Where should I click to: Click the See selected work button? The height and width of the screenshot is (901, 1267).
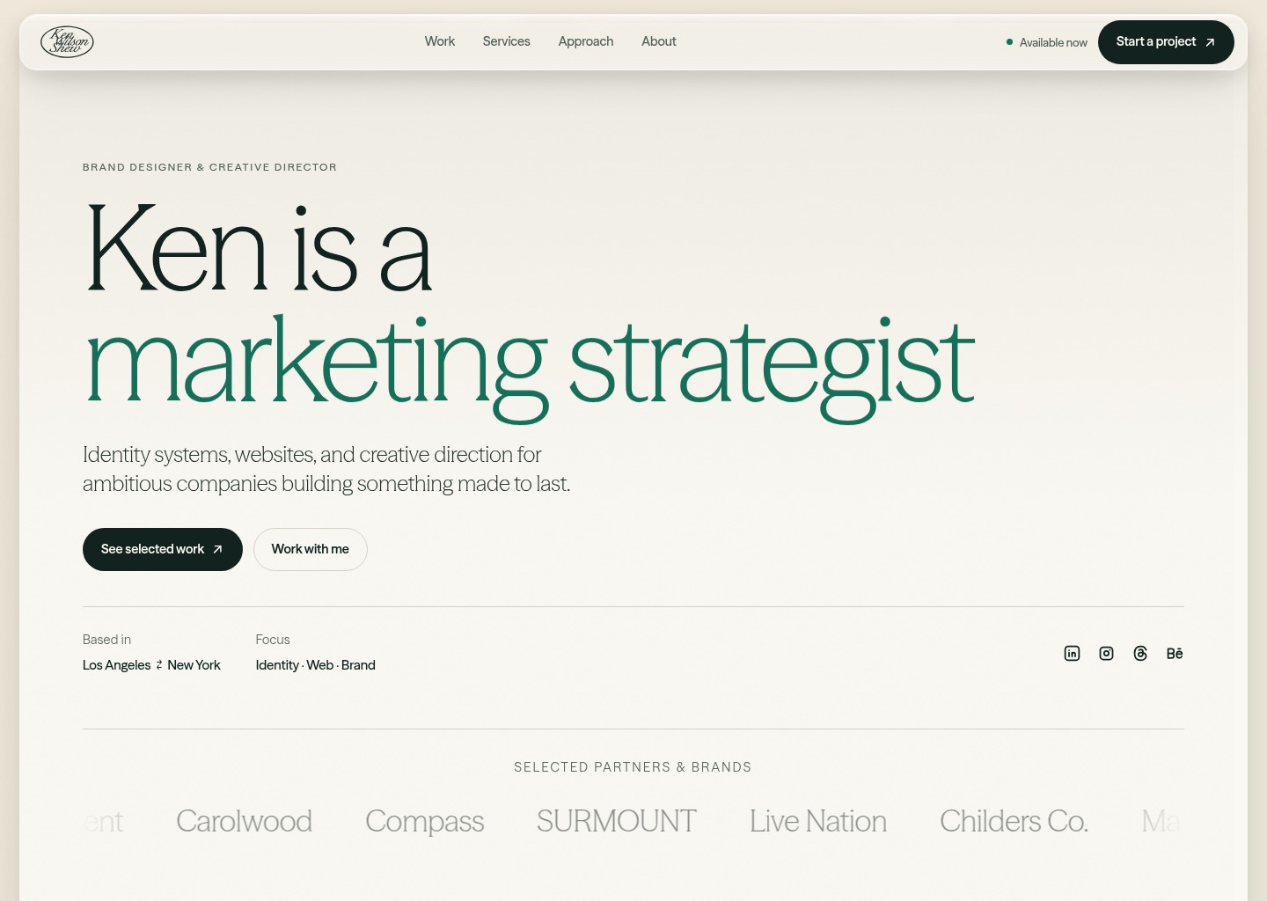[x=163, y=549]
